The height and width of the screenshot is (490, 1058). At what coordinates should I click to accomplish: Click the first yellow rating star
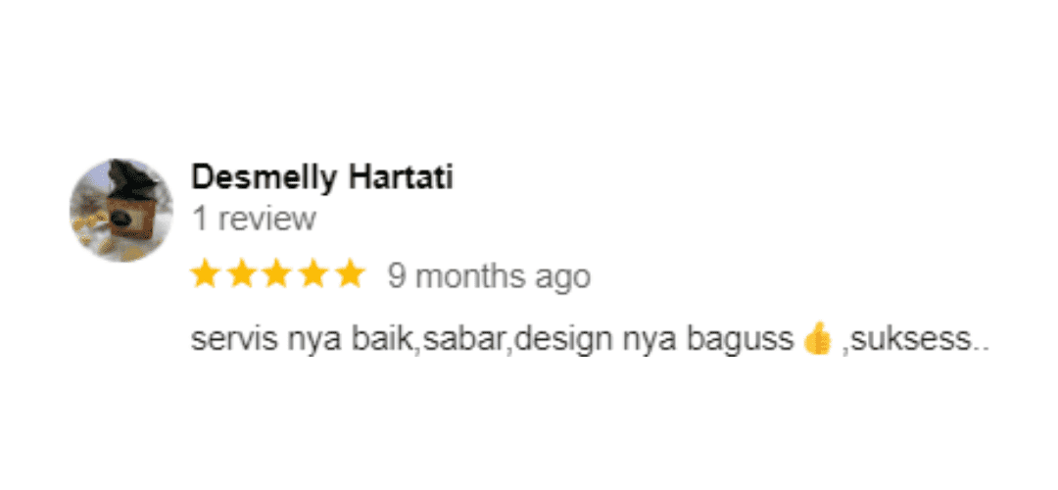[205, 275]
